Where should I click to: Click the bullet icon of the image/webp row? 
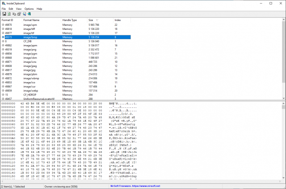tap(3, 90)
